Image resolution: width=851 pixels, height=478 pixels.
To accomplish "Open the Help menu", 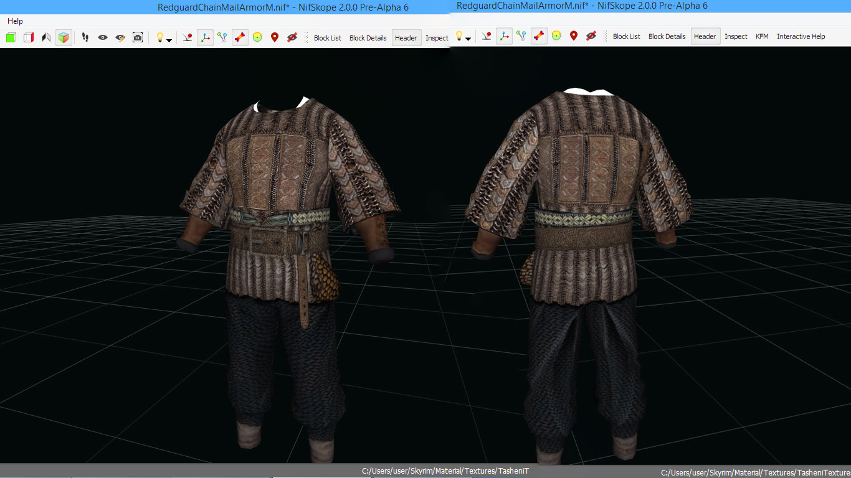I will click(x=15, y=21).
